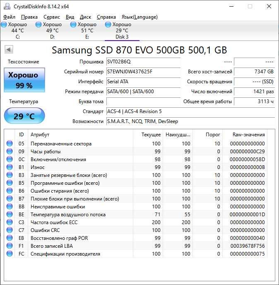Click the empty Буква тома field

(143, 101)
